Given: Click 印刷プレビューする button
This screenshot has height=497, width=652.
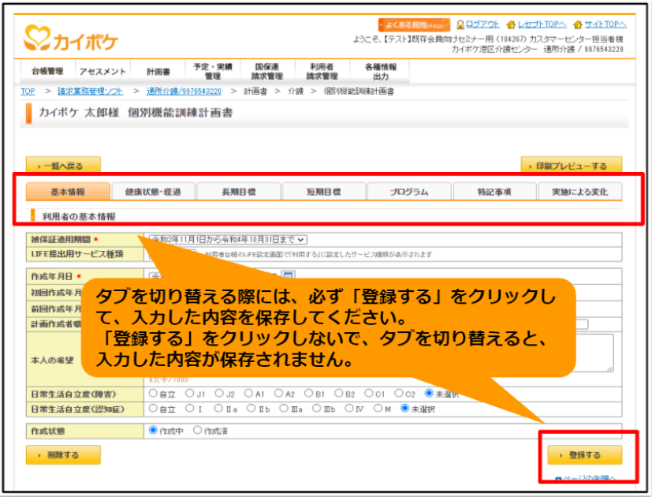Looking at the screenshot, I should [572, 165].
